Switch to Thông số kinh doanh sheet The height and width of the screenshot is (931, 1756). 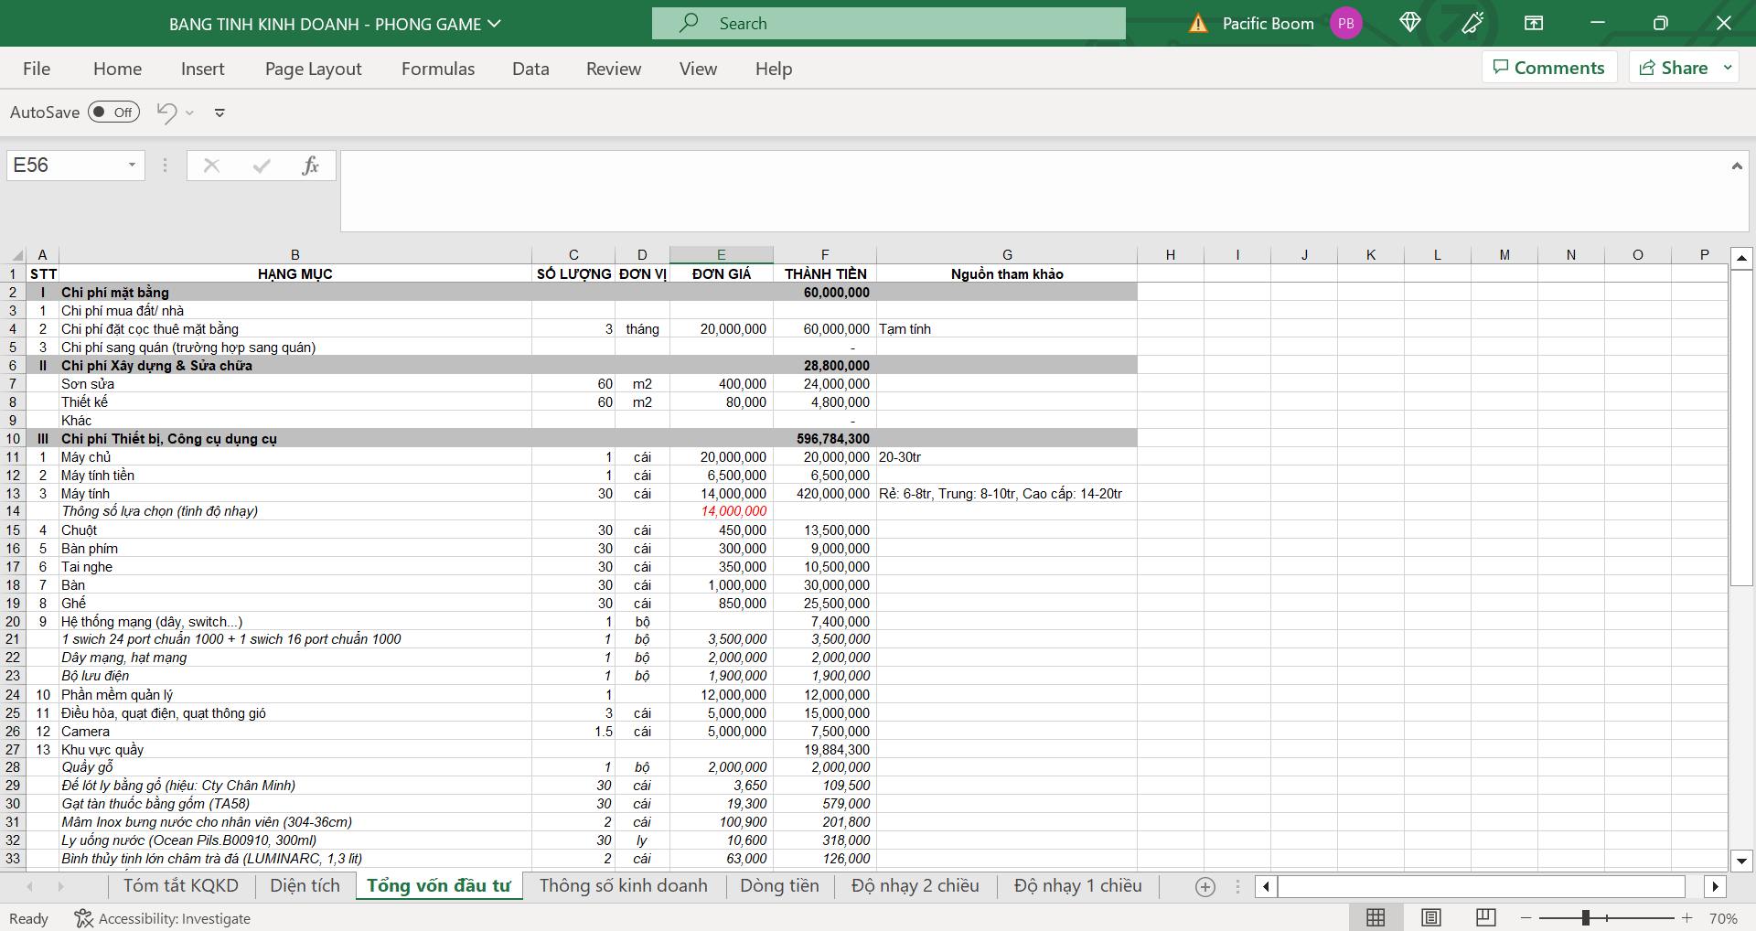click(623, 885)
